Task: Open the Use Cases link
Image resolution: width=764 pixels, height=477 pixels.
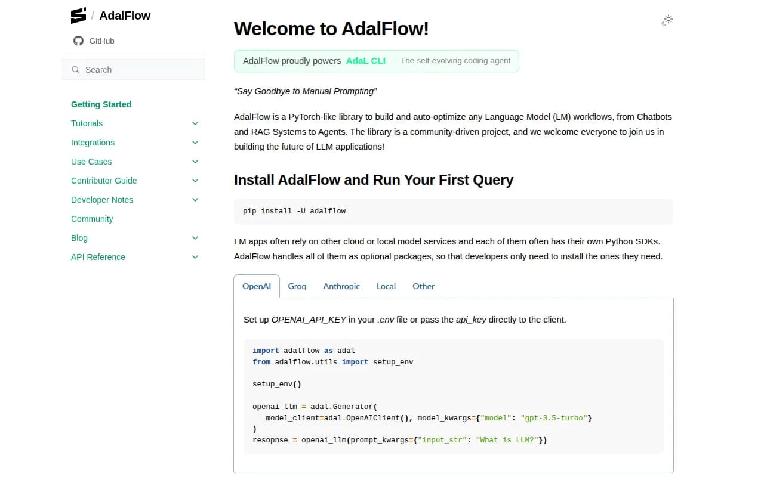Action: (x=91, y=162)
